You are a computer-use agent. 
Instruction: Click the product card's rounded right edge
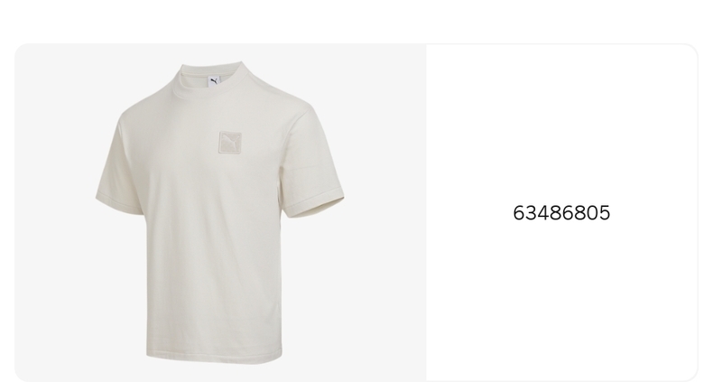click(697, 213)
